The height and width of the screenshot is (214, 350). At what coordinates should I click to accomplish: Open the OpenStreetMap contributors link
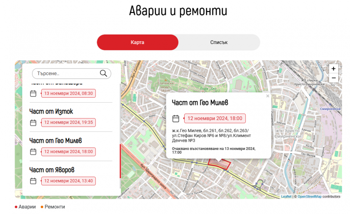tap(309, 197)
